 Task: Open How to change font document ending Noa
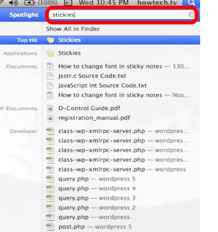pos(124,95)
